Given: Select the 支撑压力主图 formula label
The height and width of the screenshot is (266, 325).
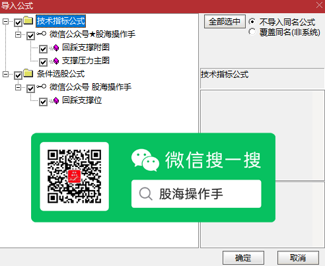Looking at the screenshot, I should 86,61.
